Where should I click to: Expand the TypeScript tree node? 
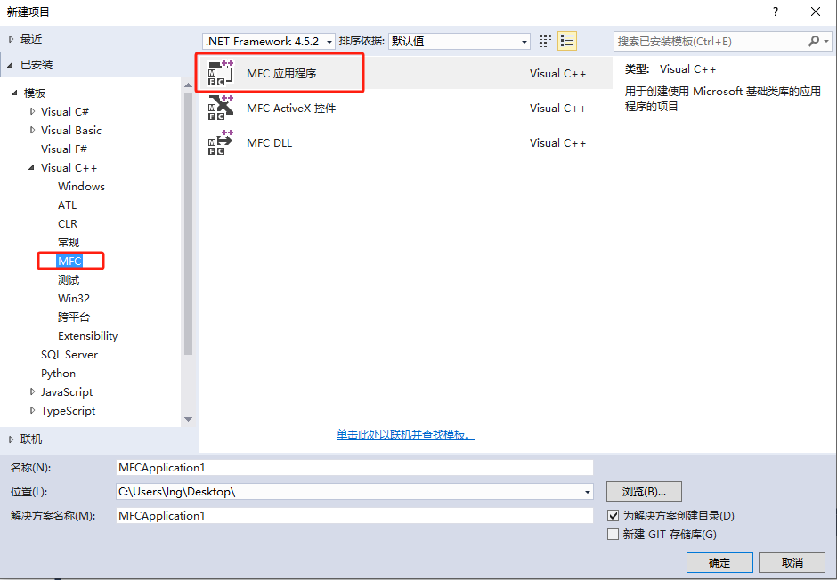33,410
